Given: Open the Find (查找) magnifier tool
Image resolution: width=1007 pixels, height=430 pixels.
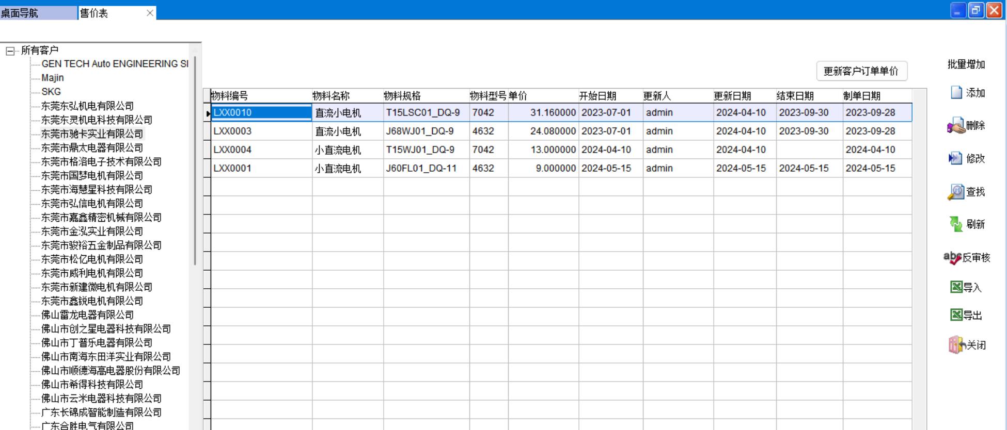Looking at the screenshot, I should click(956, 192).
